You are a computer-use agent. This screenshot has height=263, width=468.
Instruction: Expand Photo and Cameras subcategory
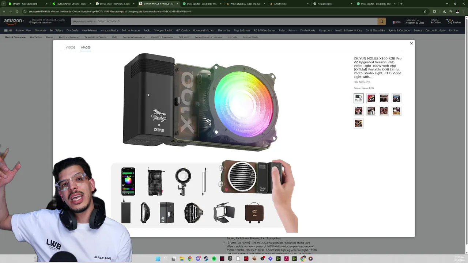point(69,37)
